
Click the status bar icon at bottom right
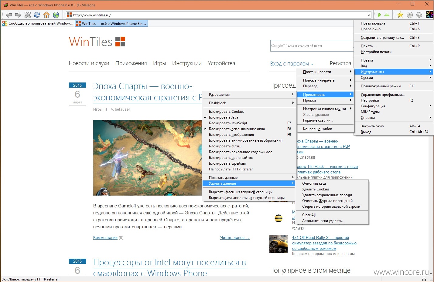point(424,279)
